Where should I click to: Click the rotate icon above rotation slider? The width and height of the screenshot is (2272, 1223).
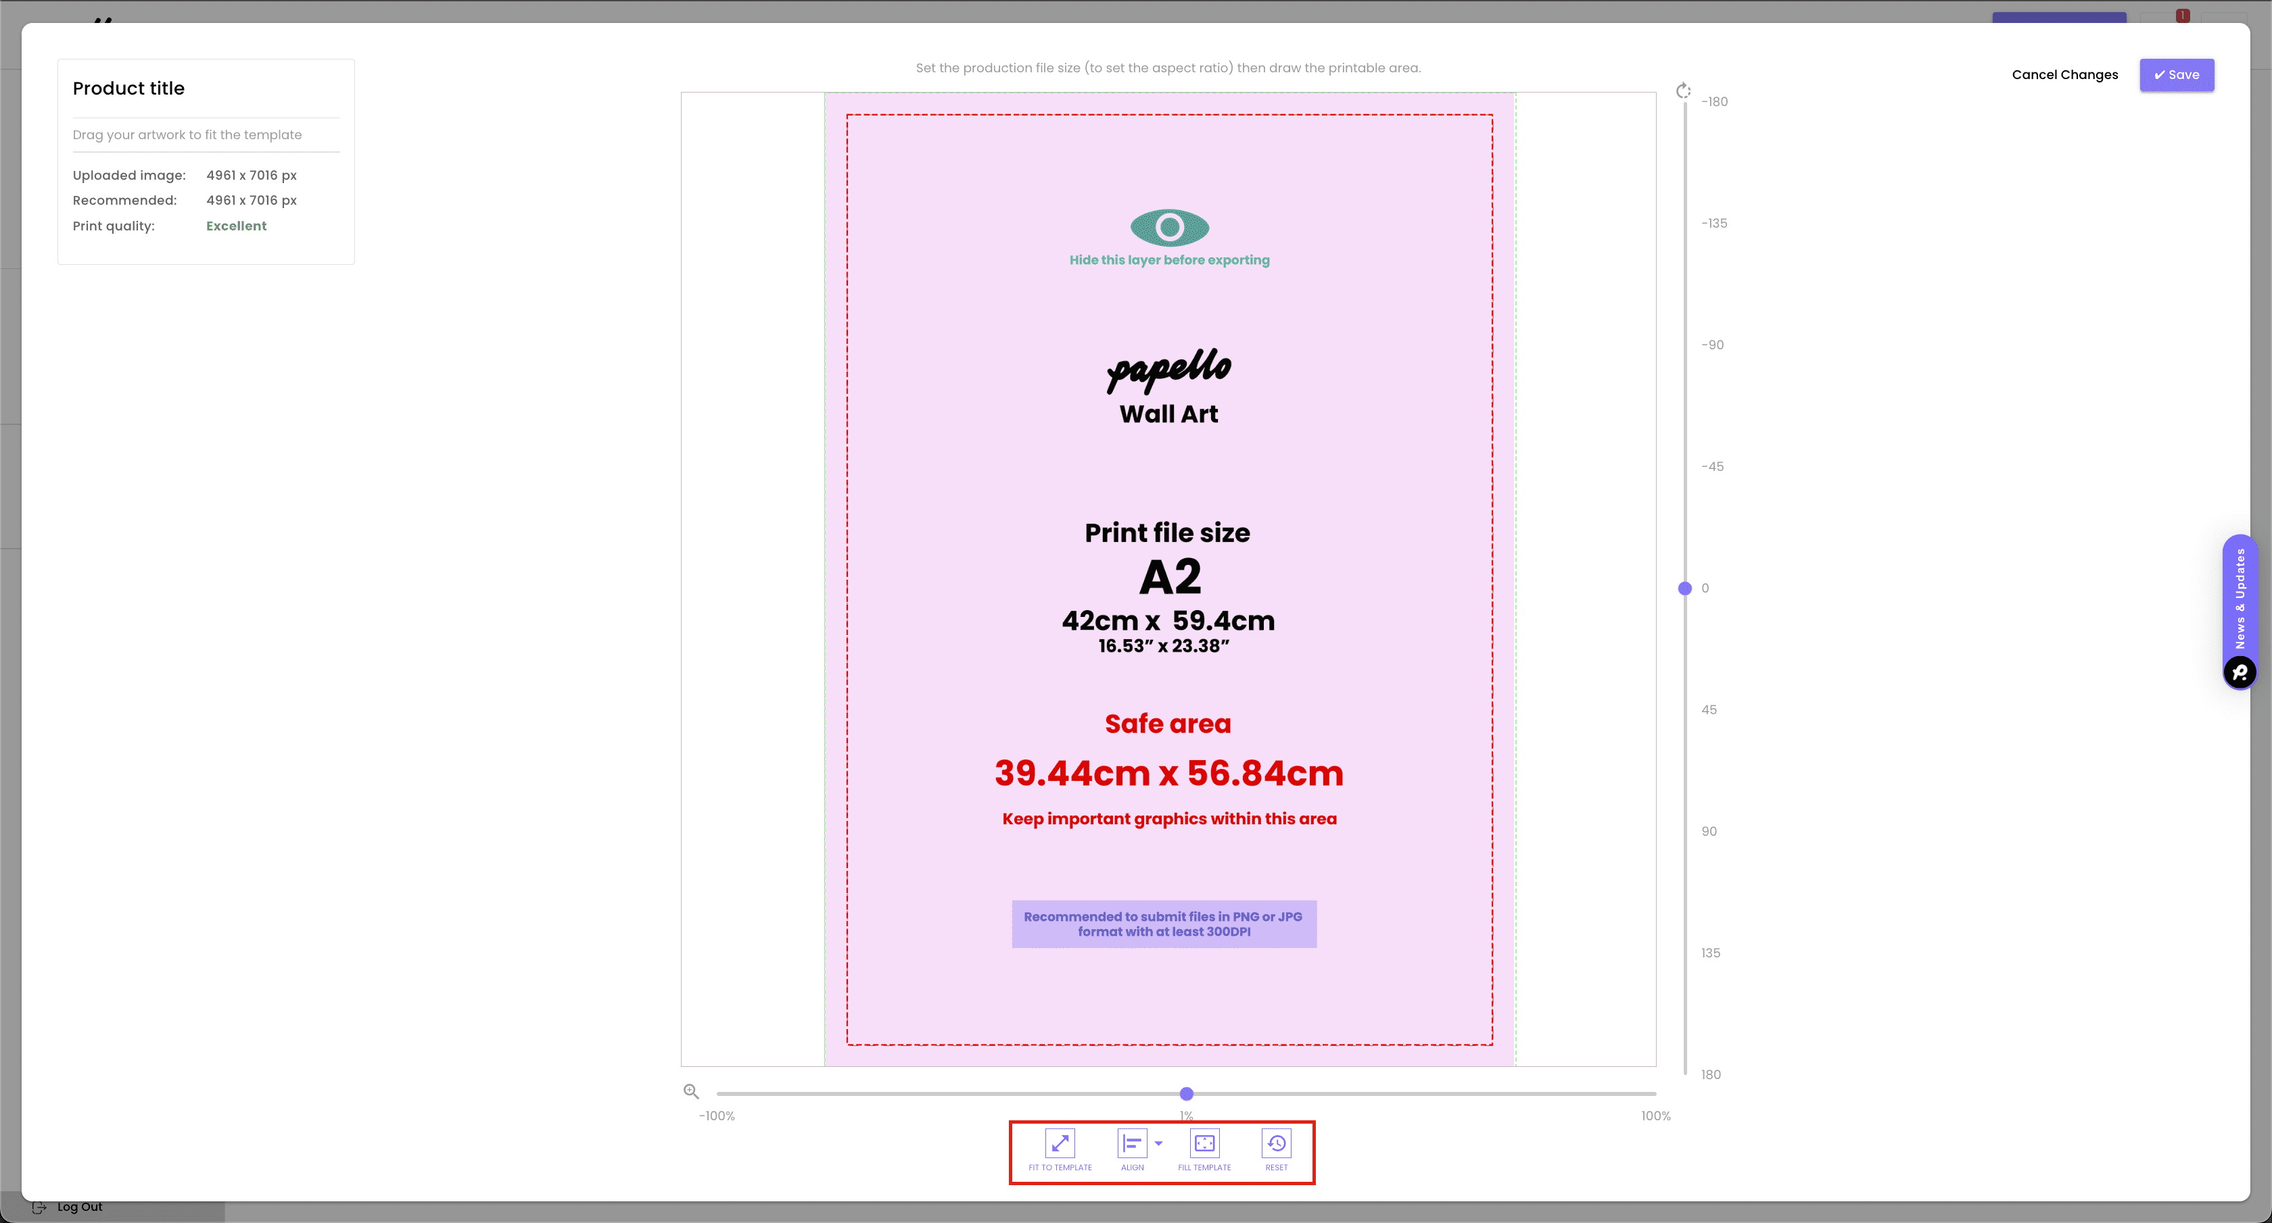1683,91
